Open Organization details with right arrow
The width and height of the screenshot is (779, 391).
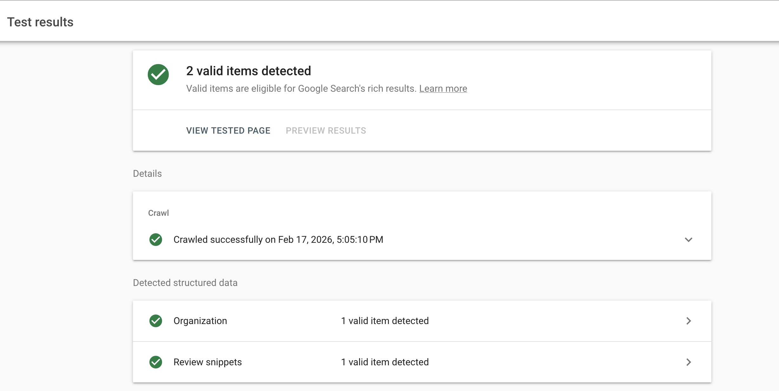point(688,321)
